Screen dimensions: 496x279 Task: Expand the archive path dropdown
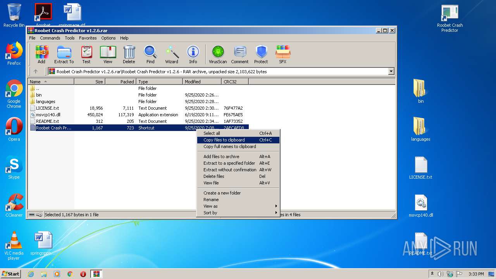coord(391,71)
